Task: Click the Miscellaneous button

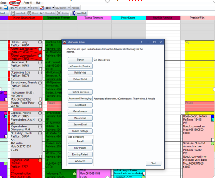Action: 80,112
